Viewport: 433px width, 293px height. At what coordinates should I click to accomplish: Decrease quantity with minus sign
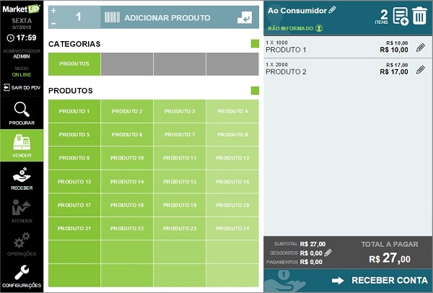[x=53, y=23]
